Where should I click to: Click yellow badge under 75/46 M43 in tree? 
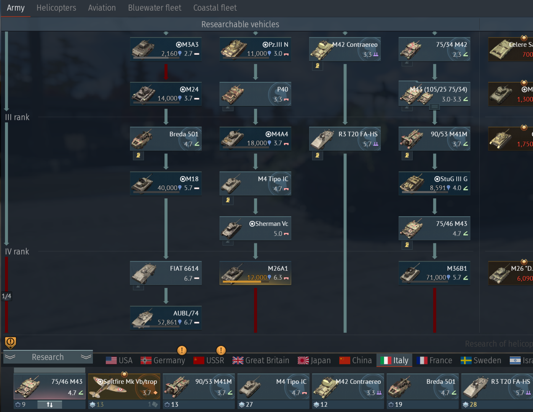point(407,245)
